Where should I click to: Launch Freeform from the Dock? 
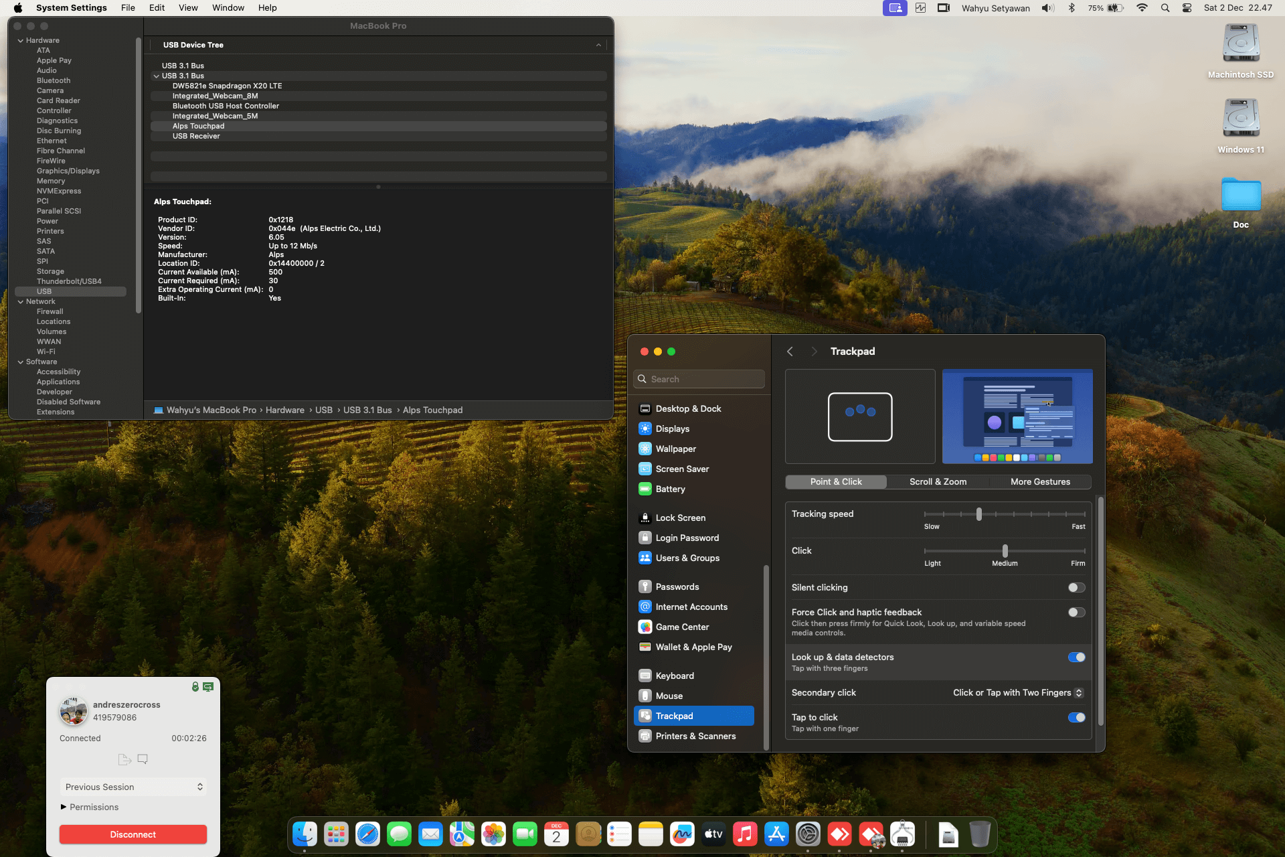682,834
